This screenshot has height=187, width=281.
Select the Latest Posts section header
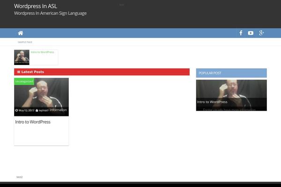102,72
